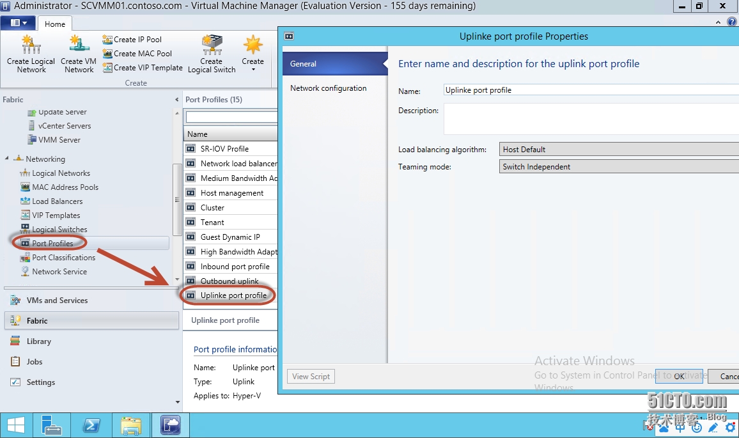The height and width of the screenshot is (438, 739).
Task: Click the Create MAC Pool icon
Action: click(x=107, y=54)
